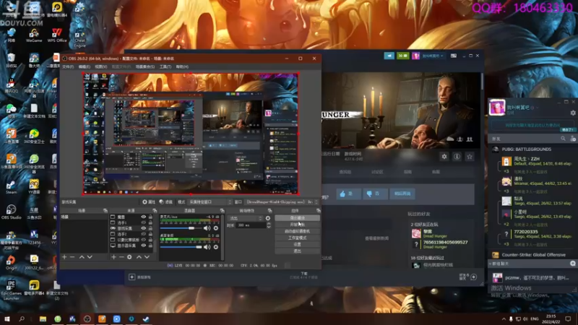The width and height of the screenshot is (578, 325).
Task: Open Steam Big Picture mode icon
Action: (454, 56)
